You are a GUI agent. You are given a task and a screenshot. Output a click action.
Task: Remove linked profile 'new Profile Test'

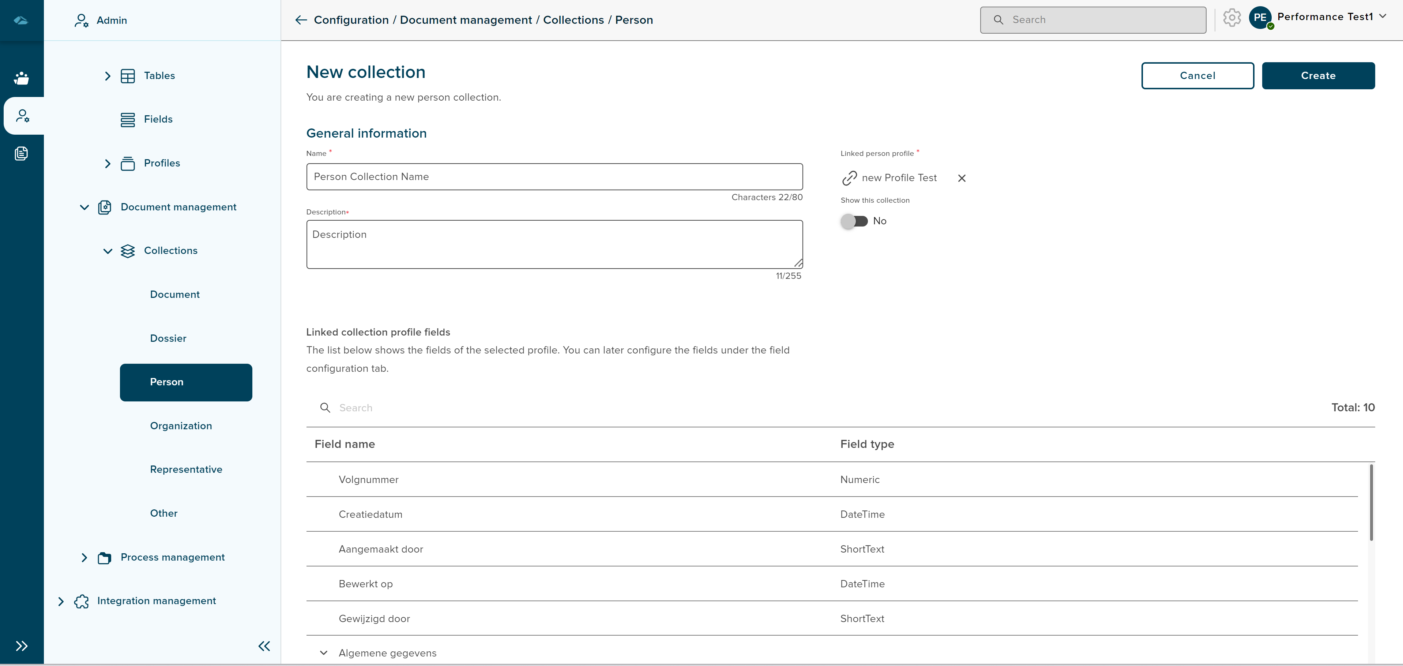tap(962, 178)
